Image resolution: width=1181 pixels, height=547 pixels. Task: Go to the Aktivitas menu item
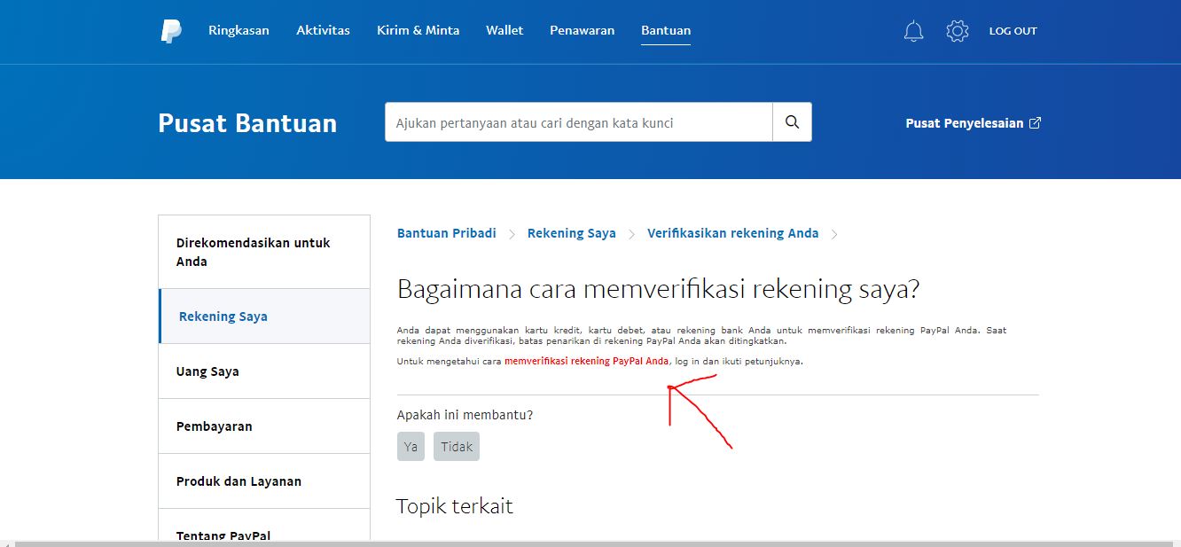[x=324, y=30]
